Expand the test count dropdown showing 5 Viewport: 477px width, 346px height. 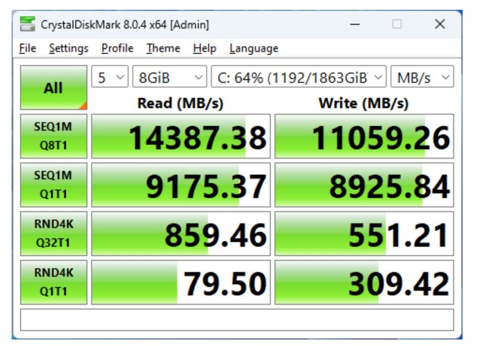(x=110, y=77)
